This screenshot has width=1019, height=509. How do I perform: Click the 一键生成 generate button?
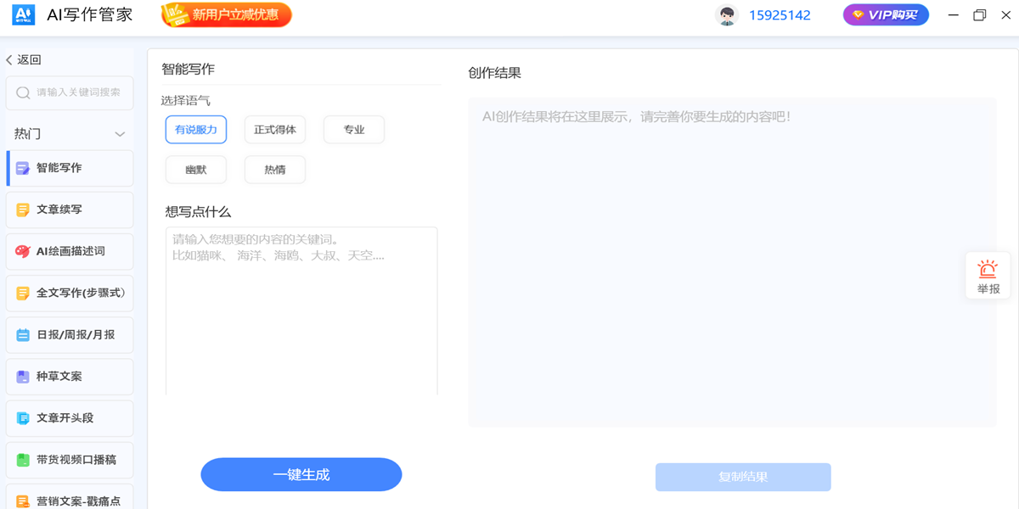click(301, 474)
